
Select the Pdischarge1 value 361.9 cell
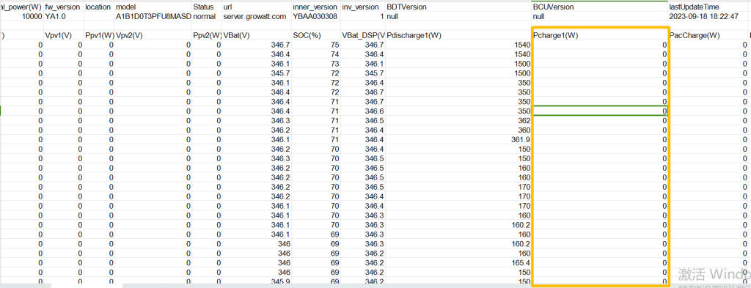pos(458,139)
